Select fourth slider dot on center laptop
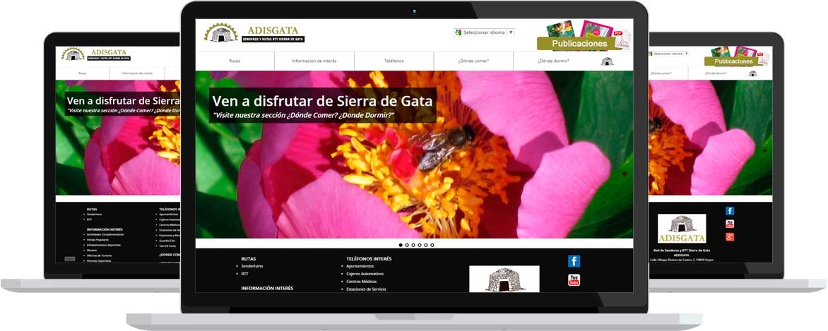Viewport: 828px width, 331px height. point(420,245)
